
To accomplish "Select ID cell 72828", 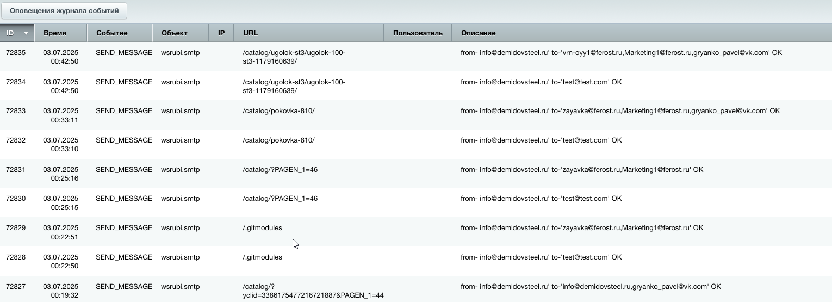I will coord(16,257).
